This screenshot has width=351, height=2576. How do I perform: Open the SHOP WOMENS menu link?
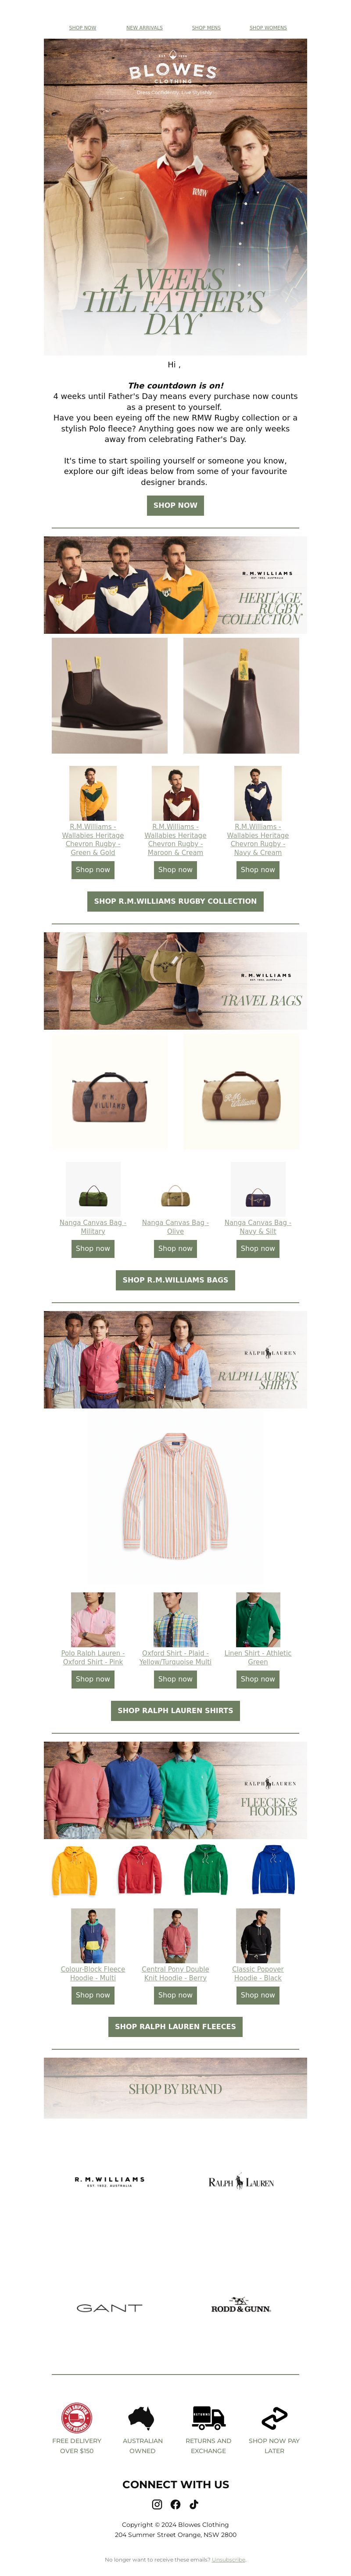click(268, 28)
